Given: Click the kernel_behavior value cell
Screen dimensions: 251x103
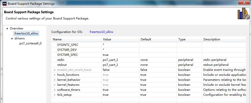Looking at the screenshot, I should tap(120, 80).
